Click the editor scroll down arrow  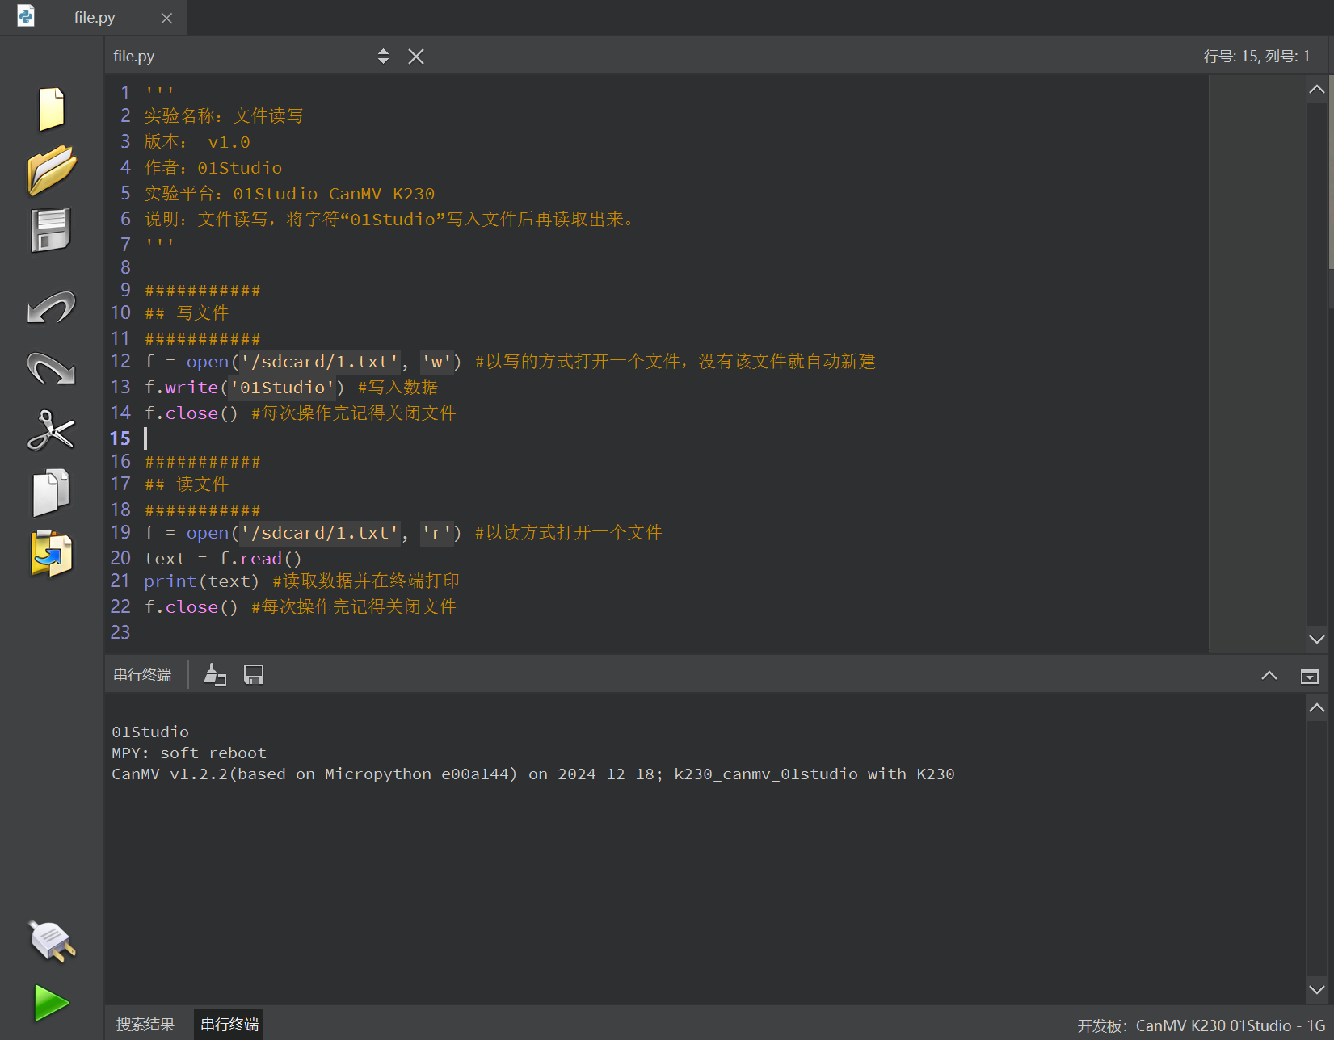pos(1316,639)
